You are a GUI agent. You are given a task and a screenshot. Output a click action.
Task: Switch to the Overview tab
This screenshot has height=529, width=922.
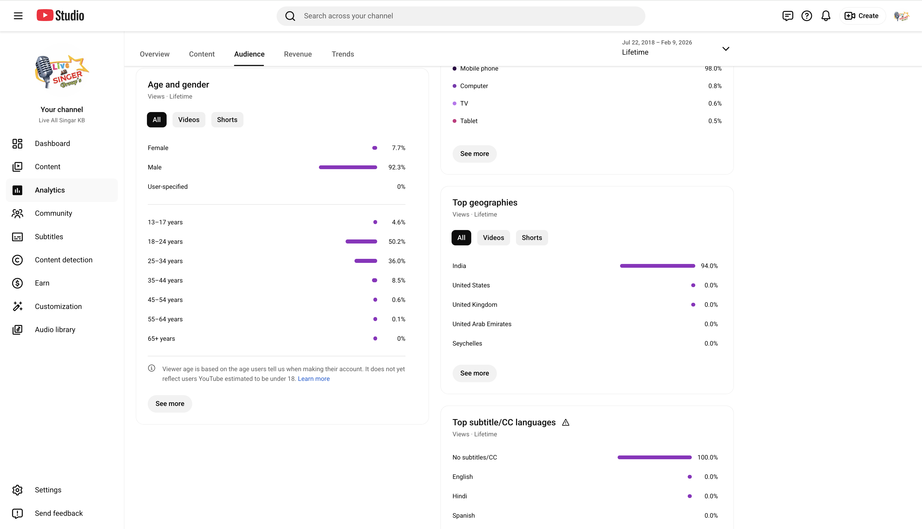154,54
